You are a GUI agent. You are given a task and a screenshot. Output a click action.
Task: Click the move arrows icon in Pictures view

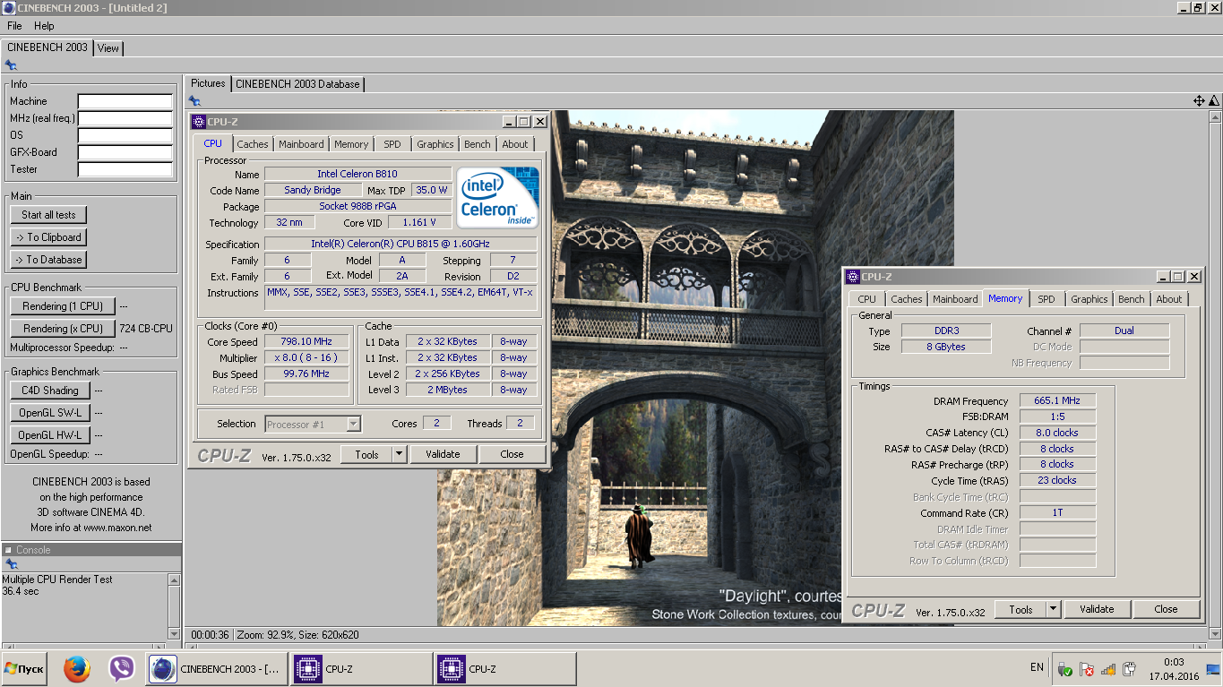coord(1199,101)
